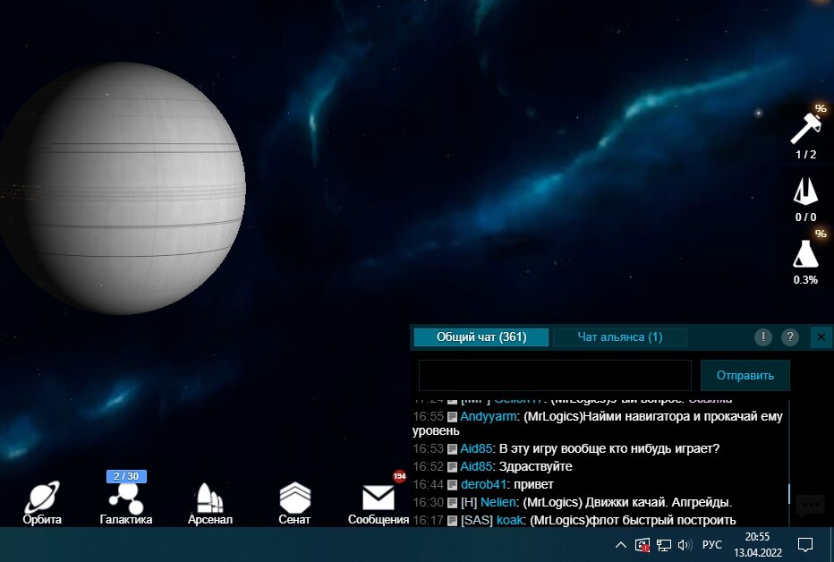Click РУС language indicator

coord(712,544)
